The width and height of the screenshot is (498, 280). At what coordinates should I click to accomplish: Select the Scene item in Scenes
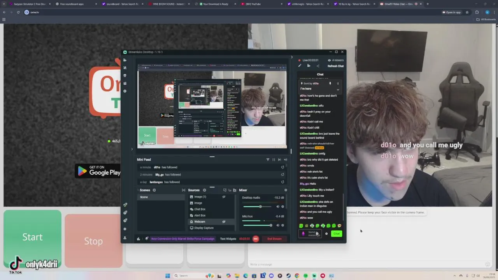point(161,197)
